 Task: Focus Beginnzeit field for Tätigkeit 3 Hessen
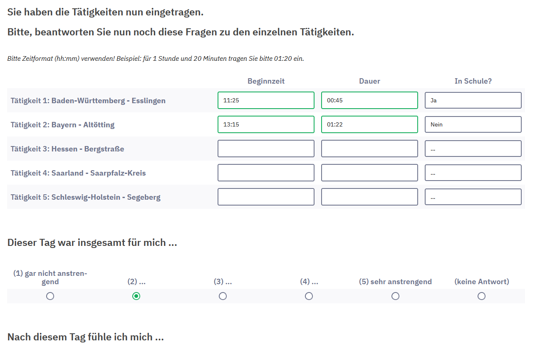coord(266,149)
